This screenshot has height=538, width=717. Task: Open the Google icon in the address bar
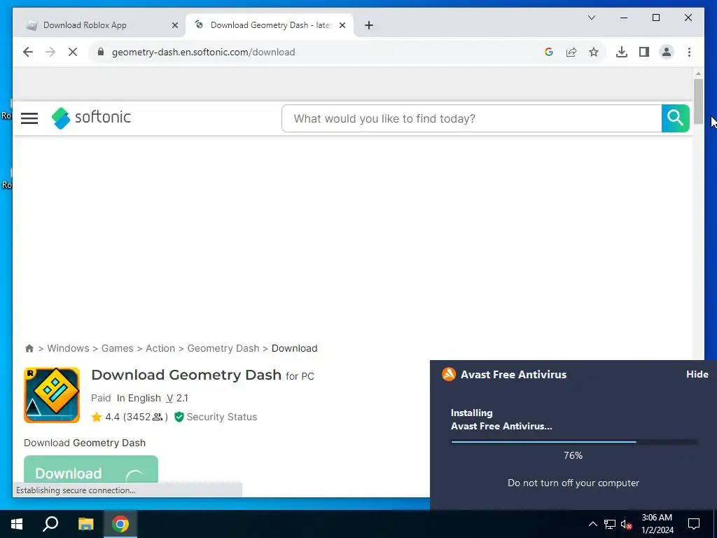pos(549,52)
